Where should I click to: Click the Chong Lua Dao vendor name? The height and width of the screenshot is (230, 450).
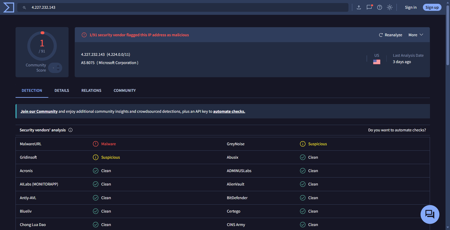pyautogui.click(x=33, y=225)
